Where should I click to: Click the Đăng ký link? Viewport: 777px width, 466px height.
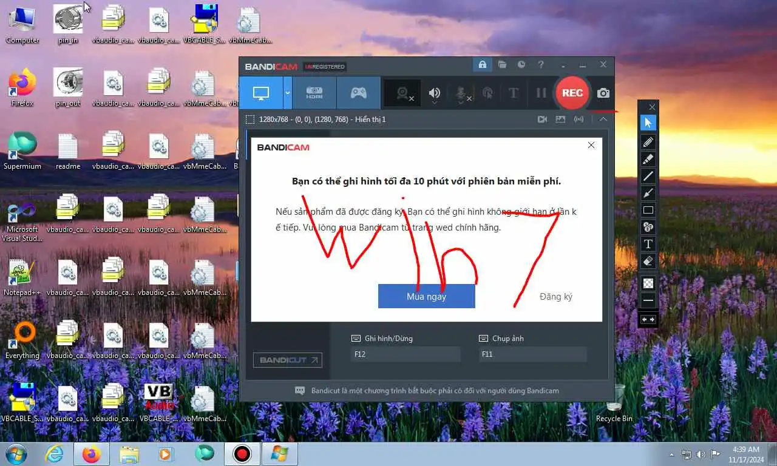[555, 297]
